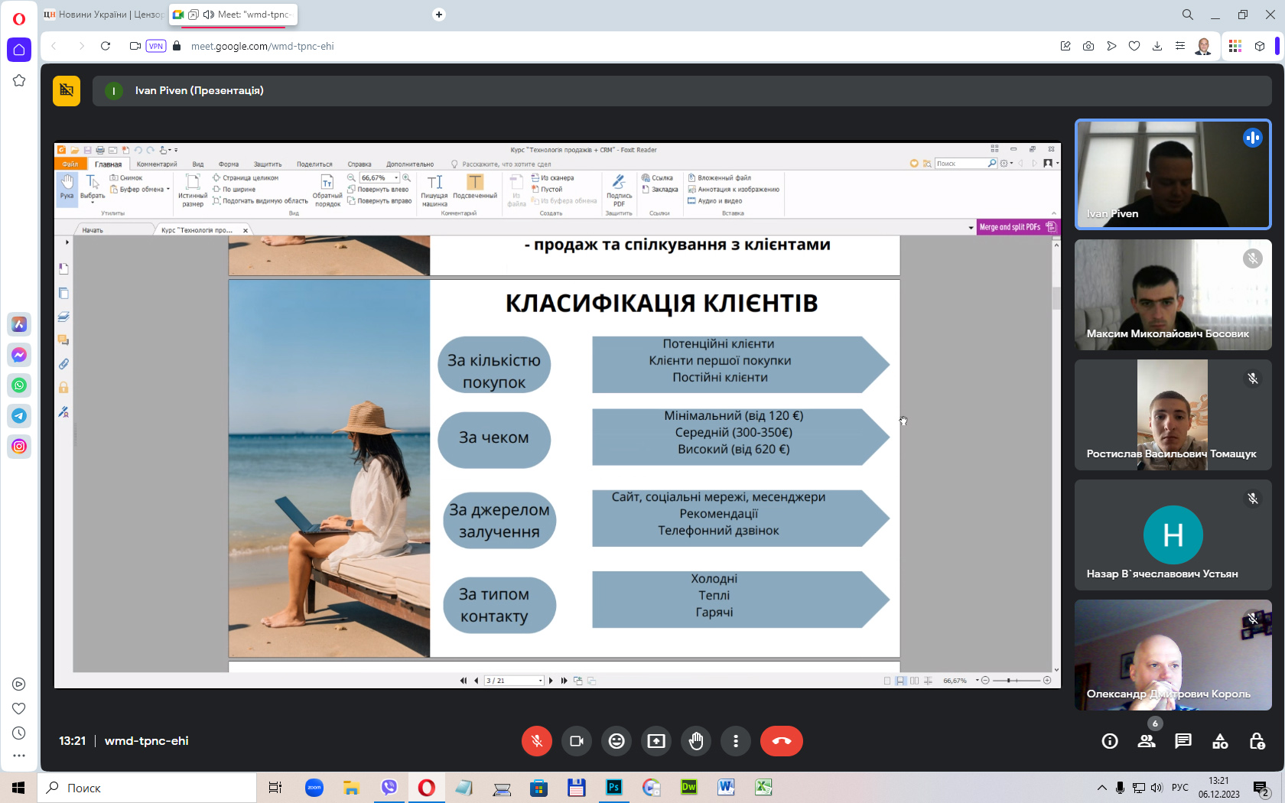Screen dimensions: 1285x803
Task: Go to the next page in Foxit
Action: [551, 681]
